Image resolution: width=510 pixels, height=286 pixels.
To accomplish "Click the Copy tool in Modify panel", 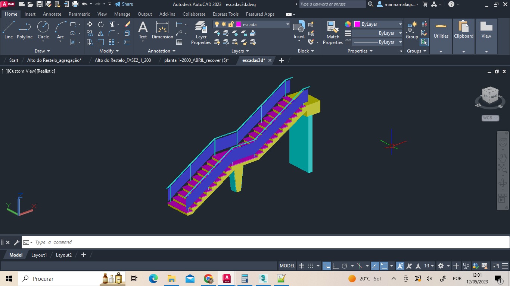I will (90, 33).
